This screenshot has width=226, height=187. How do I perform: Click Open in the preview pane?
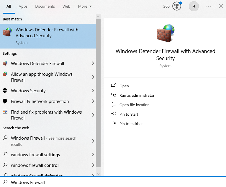point(124,86)
